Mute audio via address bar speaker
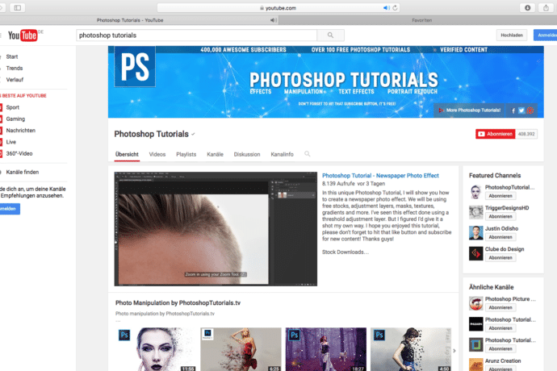The width and height of the screenshot is (557, 371). coord(387,8)
